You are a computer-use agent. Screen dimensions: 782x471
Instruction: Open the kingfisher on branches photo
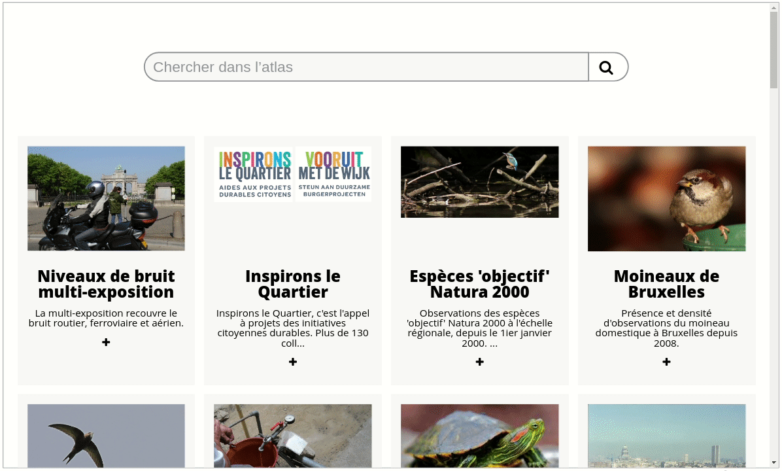coord(480,182)
